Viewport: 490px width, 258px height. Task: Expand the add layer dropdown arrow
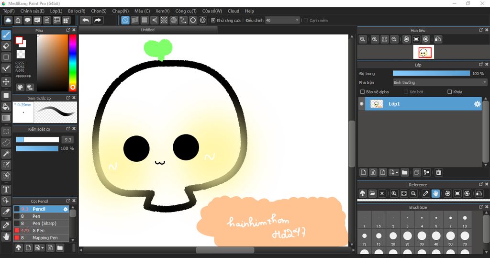click(397, 172)
